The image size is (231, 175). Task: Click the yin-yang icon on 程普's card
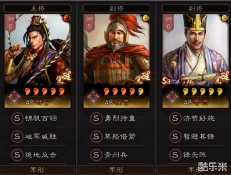(x=146, y=18)
